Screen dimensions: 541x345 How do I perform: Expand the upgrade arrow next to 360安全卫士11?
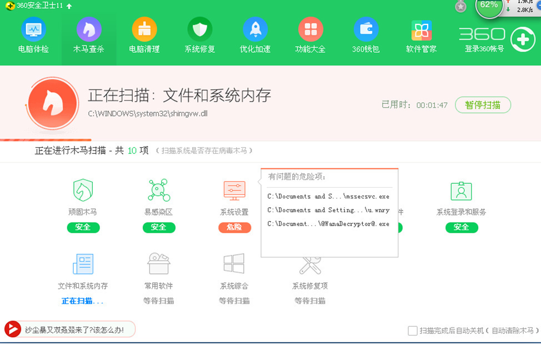click(x=69, y=6)
